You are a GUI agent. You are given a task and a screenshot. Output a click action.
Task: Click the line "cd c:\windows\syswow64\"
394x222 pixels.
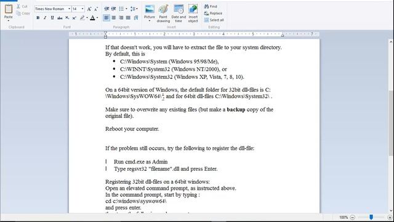coord(136,201)
